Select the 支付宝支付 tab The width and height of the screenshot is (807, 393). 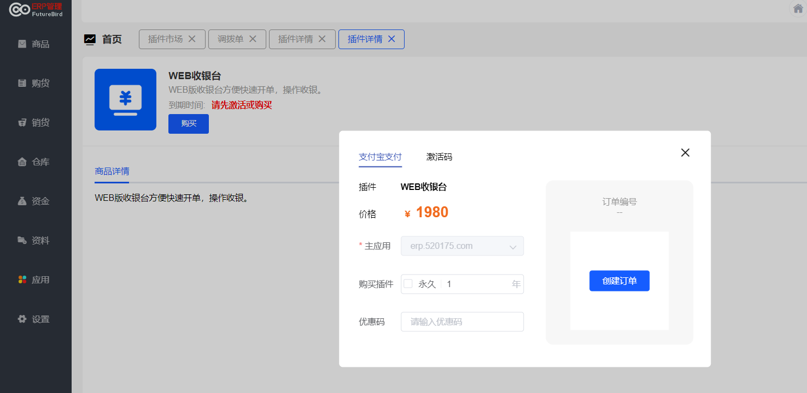tap(380, 157)
